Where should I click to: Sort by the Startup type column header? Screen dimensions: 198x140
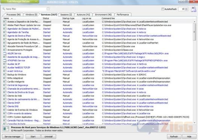click(68, 18)
